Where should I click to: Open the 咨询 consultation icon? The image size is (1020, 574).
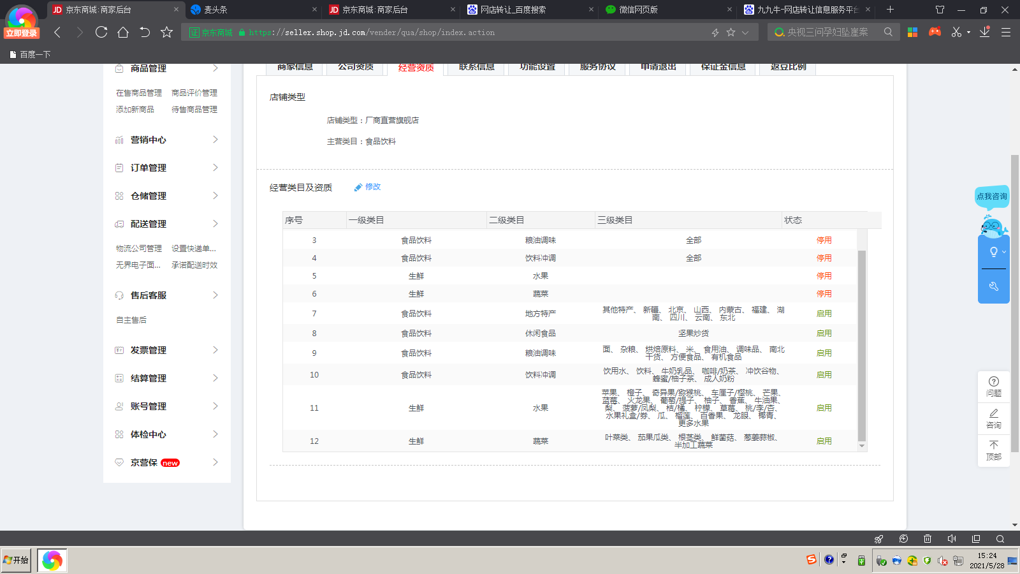[994, 418]
